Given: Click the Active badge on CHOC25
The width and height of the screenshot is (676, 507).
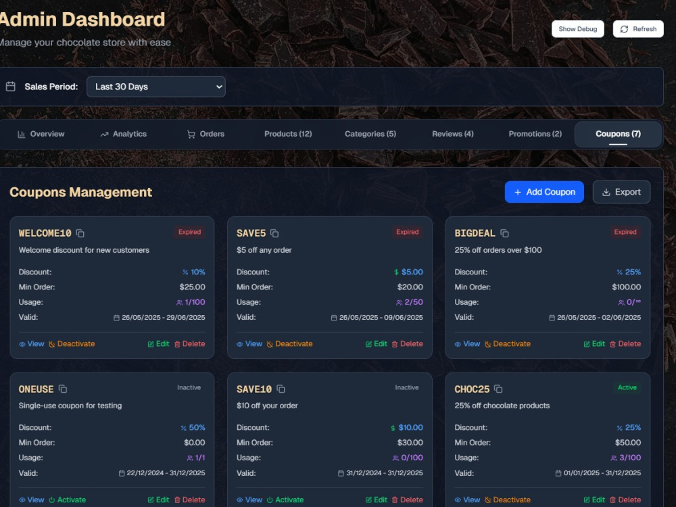Looking at the screenshot, I should pos(627,387).
